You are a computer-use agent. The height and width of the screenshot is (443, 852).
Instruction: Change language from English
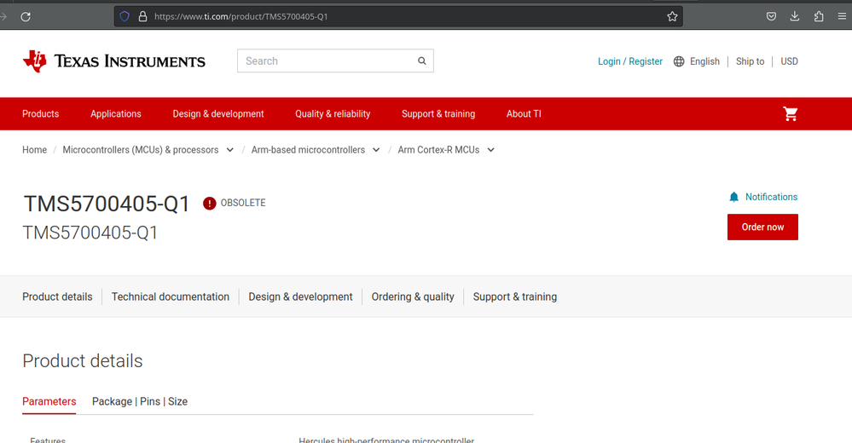(704, 61)
